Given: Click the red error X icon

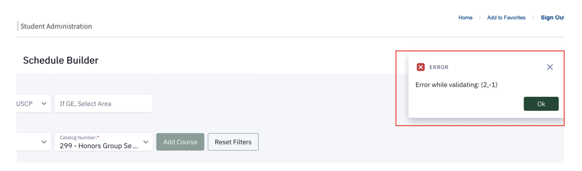Looking at the screenshot, I should (x=421, y=67).
